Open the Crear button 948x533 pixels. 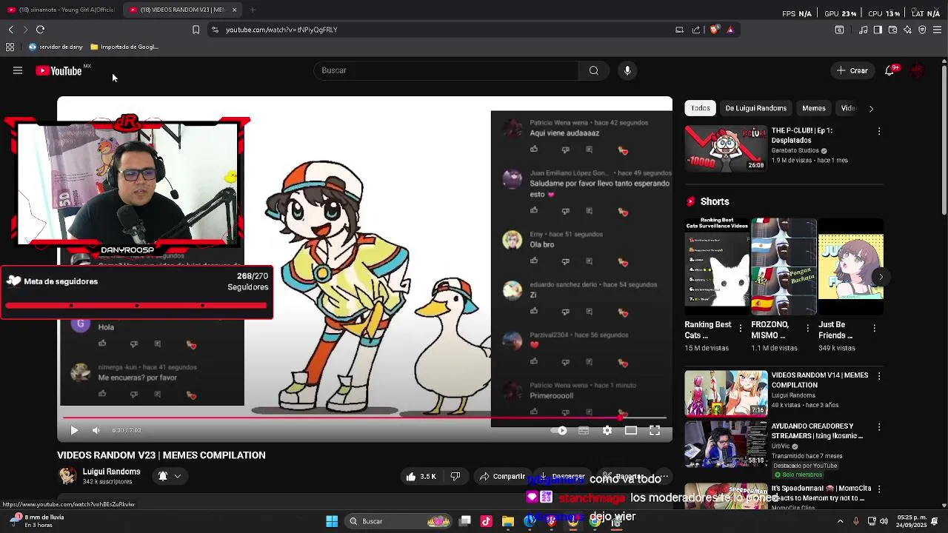coord(852,70)
